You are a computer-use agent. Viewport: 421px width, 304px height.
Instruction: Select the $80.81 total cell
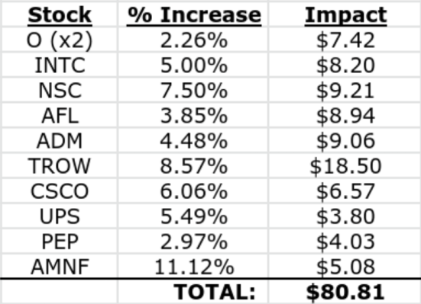[345, 291]
